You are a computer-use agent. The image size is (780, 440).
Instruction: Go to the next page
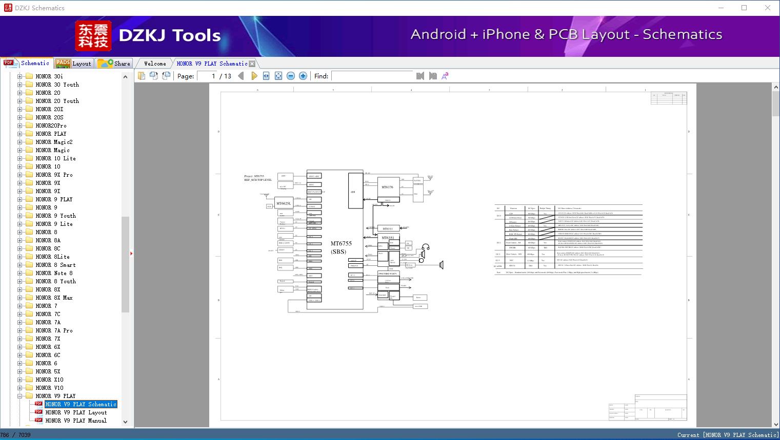(254, 76)
